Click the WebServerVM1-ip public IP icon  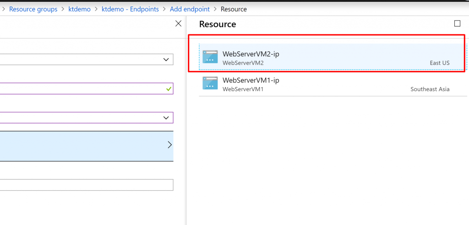[x=210, y=83]
